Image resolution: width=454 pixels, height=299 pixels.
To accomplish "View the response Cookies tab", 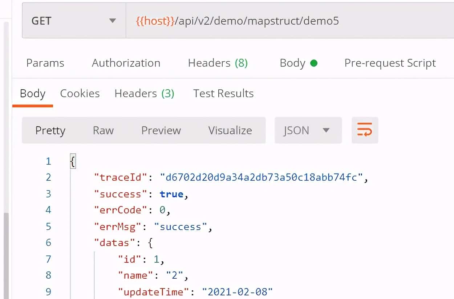I will click(80, 93).
